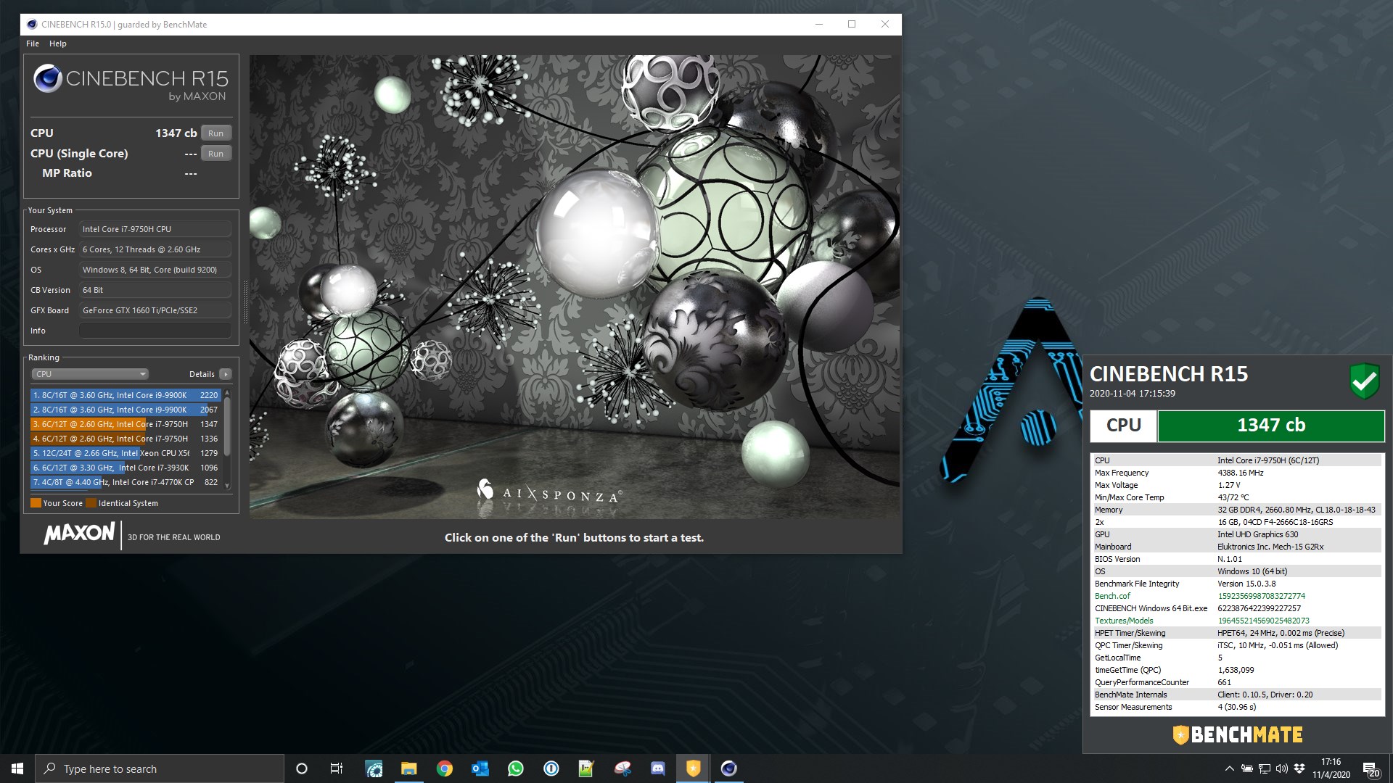Click the BenchMate logo at panel bottom
1393x783 pixels.
[1238, 735]
